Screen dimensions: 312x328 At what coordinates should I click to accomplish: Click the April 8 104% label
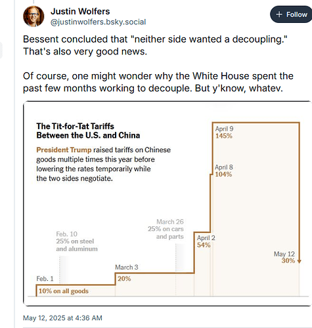coord(224,171)
